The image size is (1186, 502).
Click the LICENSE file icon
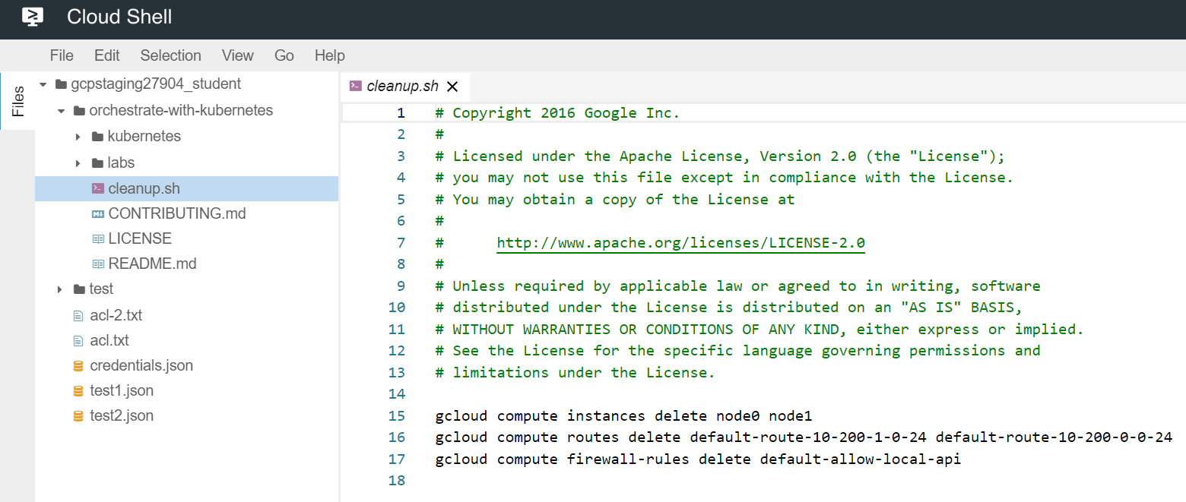[x=97, y=239]
